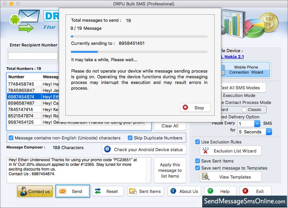The height and width of the screenshot is (208, 288).
Task: Toggle the non-English Unicode characters checkbox
Action: pos(11,138)
